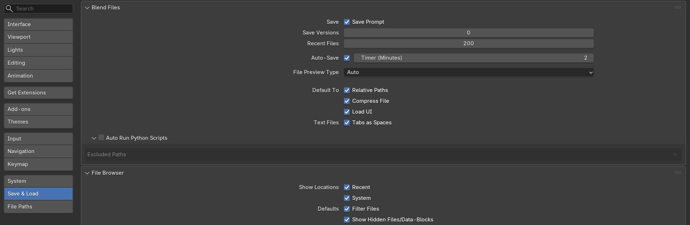Click the File Browser panel title
This screenshot has height=225, width=690.
108,173
